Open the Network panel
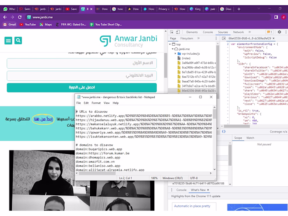The height and width of the screenshot is (216, 288). [x=238, y=32]
